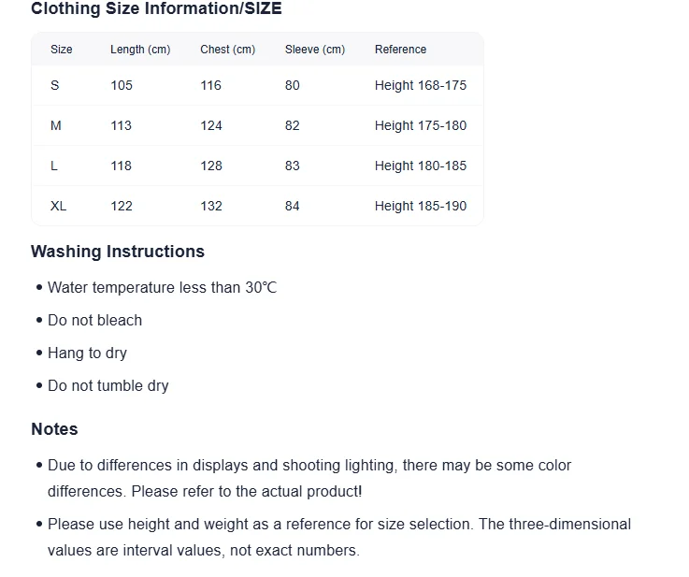The height and width of the screenshot is (577, 689).
Task: Select the XL size row label
Action: point(59,206)
